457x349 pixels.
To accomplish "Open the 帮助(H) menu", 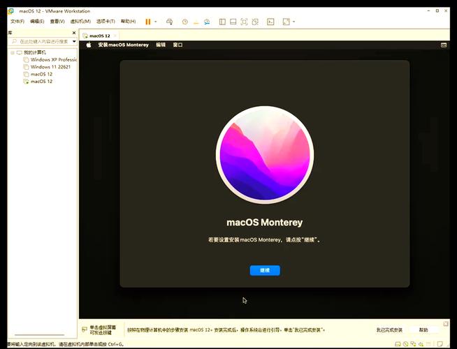I will 129,22.
